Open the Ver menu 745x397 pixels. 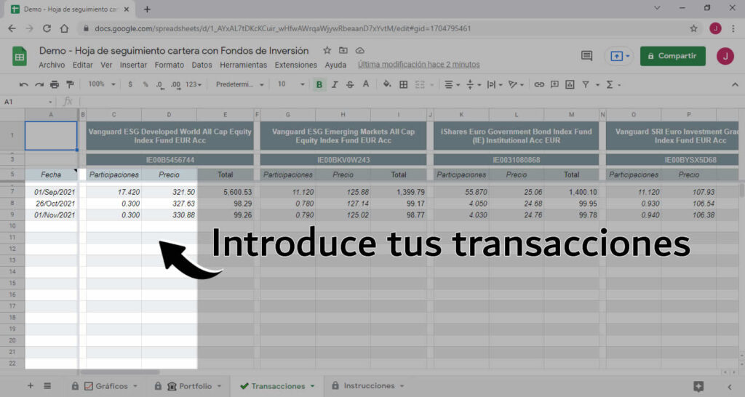106,65
